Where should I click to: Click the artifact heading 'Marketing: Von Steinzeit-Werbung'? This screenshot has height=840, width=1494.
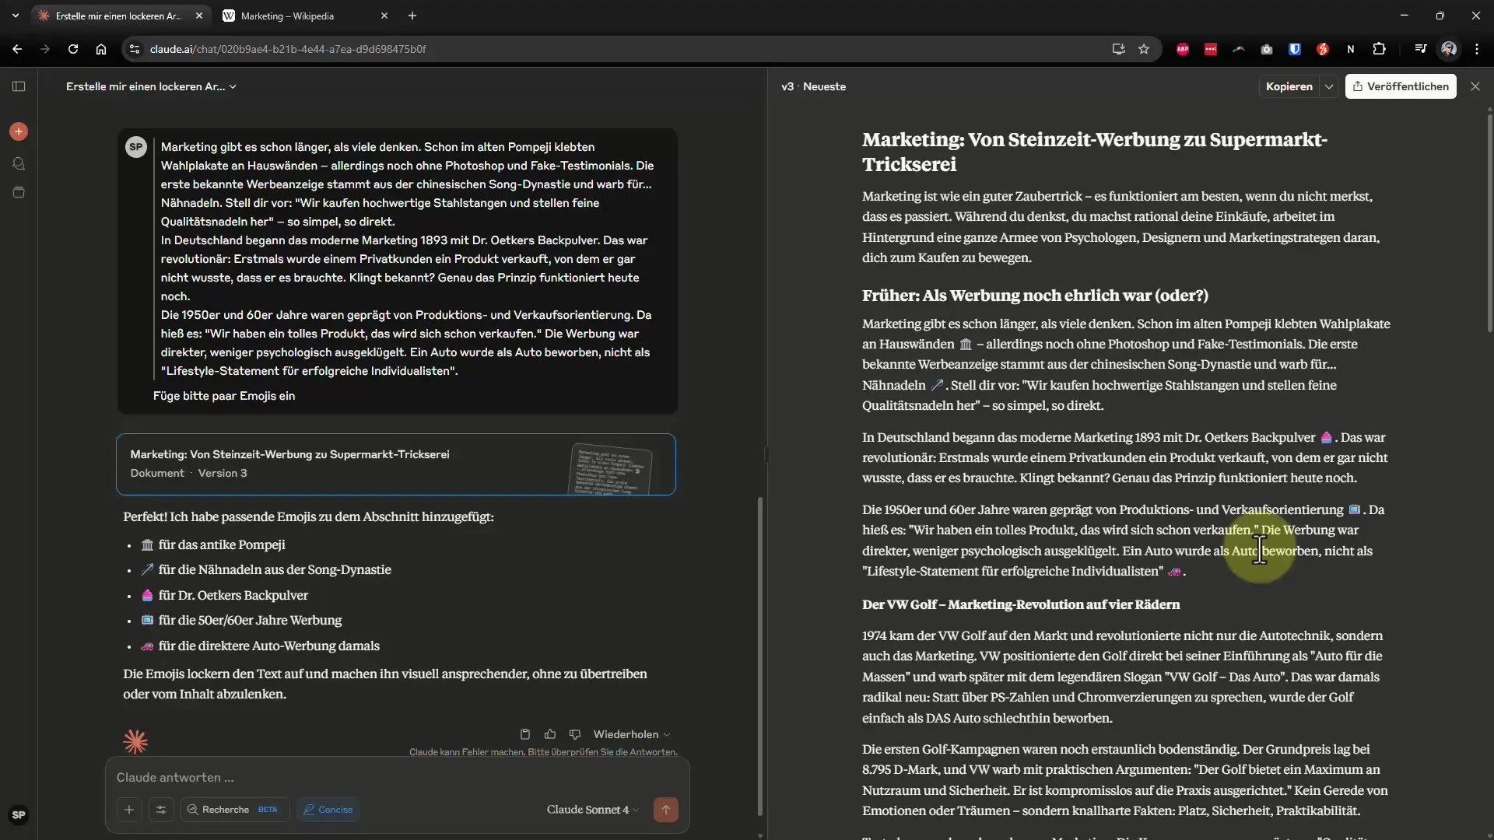pos(1095,152)
